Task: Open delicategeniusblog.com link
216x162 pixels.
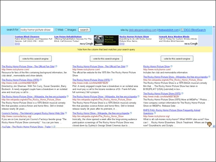Action: pos(142,30)
